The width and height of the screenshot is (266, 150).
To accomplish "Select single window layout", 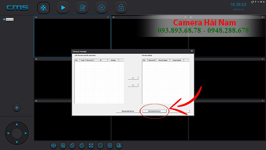I will (100, 145).
